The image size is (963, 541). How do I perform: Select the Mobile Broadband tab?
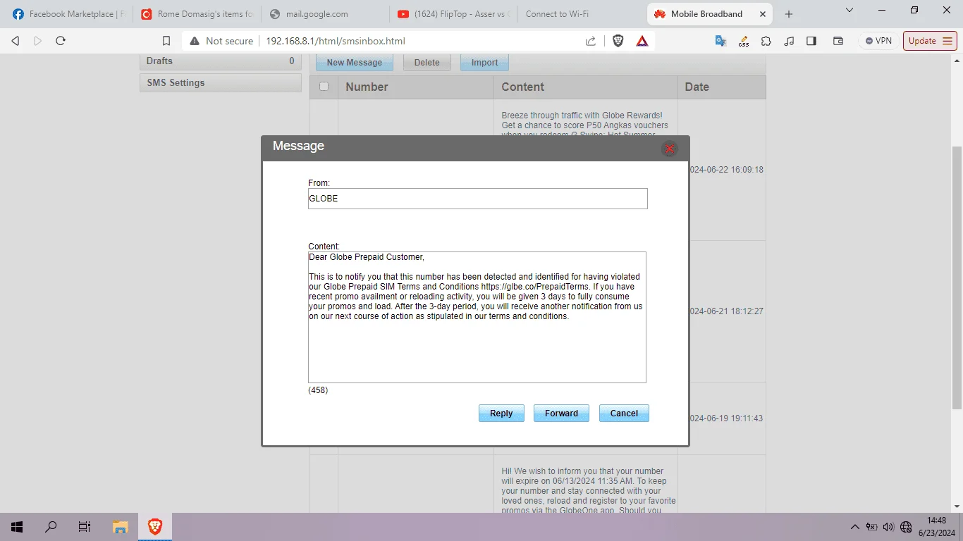710,14
